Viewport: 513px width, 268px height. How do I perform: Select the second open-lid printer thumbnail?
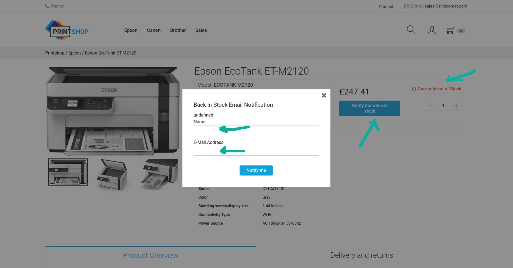click(x=112, y=174)
